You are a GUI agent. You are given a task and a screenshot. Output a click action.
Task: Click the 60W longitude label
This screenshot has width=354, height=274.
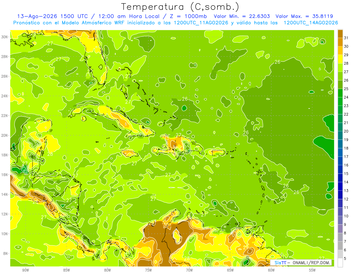[271, 270]
